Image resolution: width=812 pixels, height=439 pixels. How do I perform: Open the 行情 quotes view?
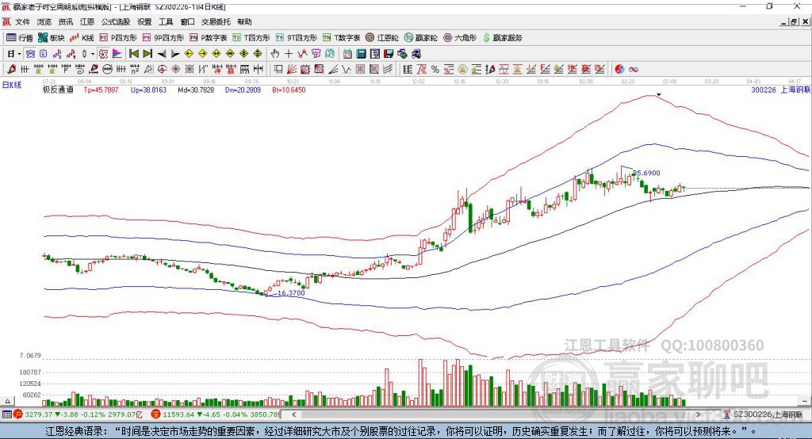[20, 38]
